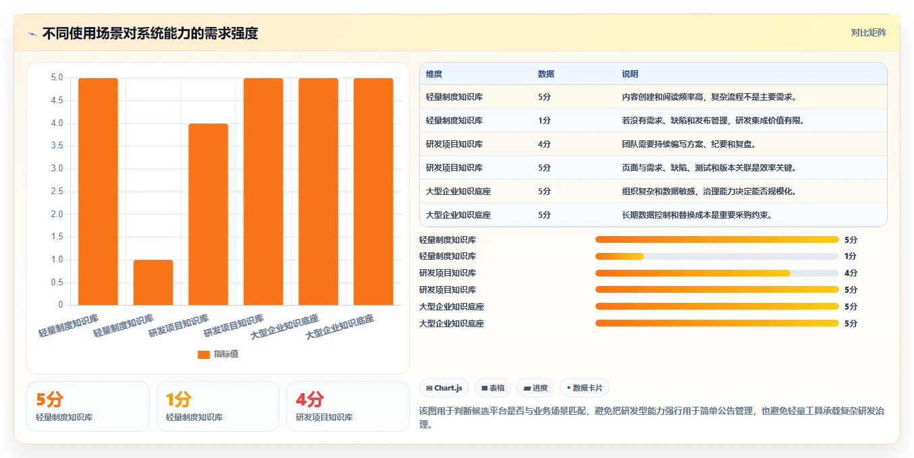This screenshot has width=914, height=458.
Task: Click the 研发项目知识库 chart bar reaching 5.0
Action: point(263,192)
